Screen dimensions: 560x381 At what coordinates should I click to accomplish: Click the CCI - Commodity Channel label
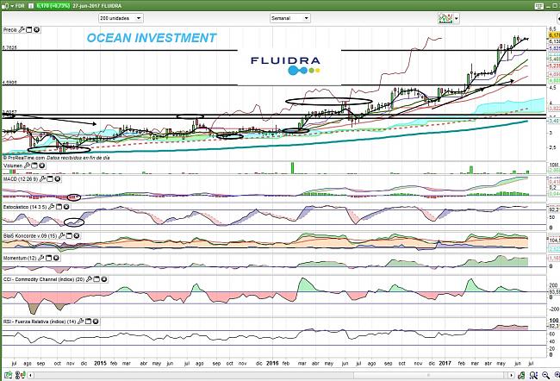pos(44,279)
